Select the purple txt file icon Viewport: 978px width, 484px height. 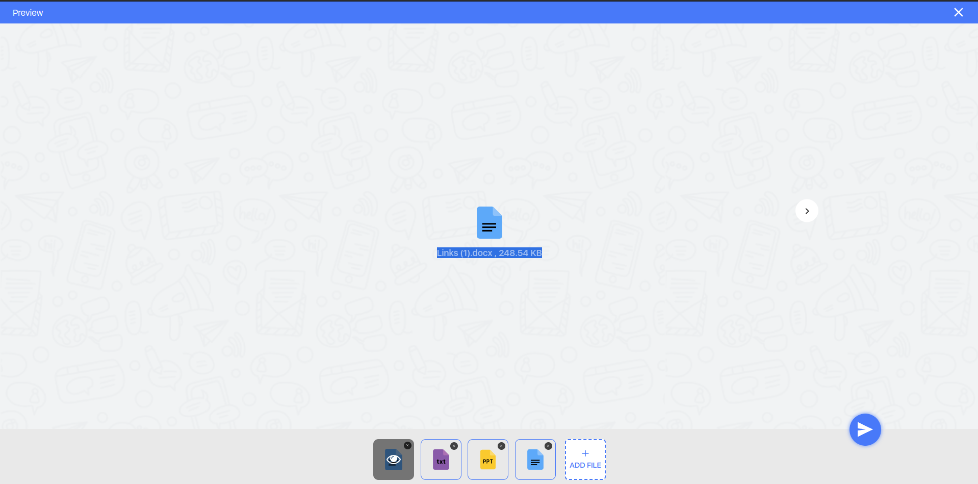click(x=440, y=460)
